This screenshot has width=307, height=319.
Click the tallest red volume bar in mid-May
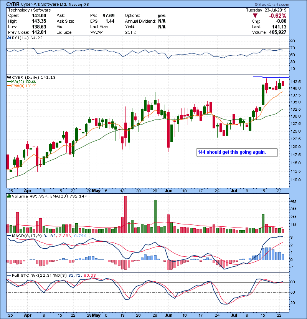[x=125, y=214]
